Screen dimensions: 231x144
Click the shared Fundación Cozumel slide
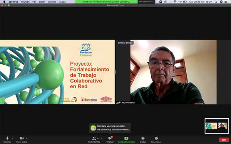(57, 72)
